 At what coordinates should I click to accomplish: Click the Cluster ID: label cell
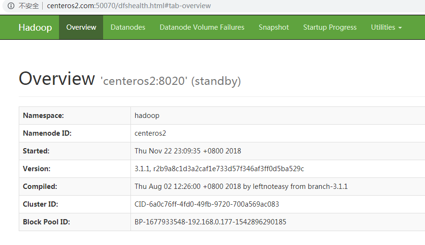pyautogui.click(x=75, y=204)
